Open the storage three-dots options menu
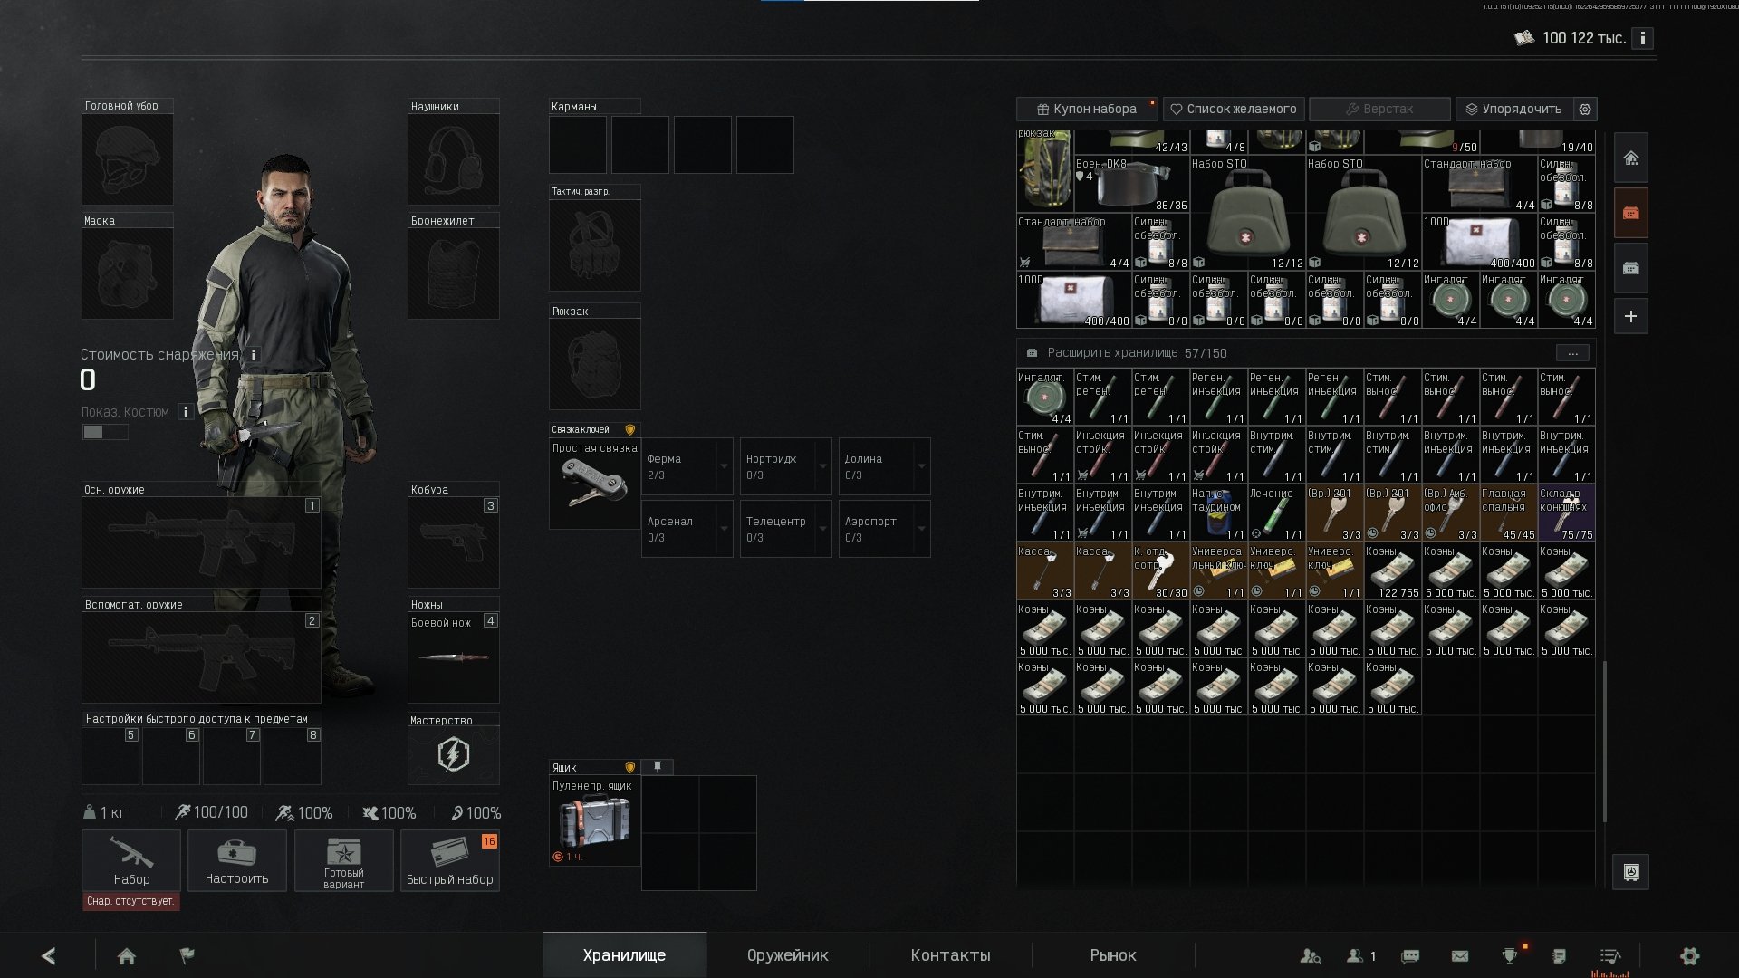This screenshot has height=978, width=1739. 1572,353
